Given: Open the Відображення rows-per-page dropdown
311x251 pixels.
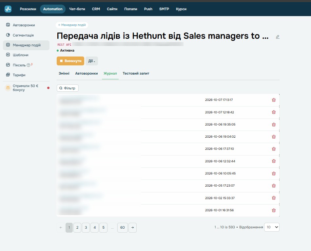Looking at the screenshot, I should (x=272, y=227).
